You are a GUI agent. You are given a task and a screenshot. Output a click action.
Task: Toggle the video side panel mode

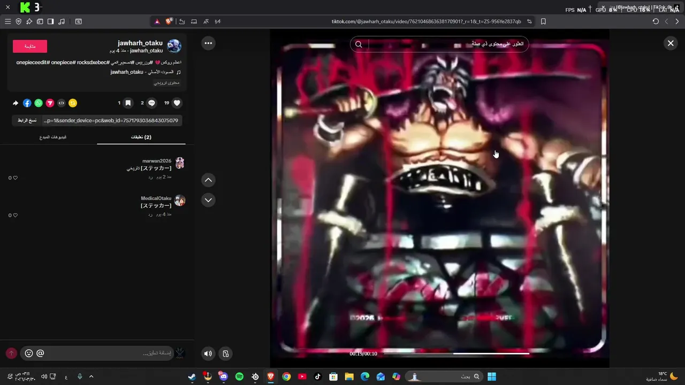point(226,353)
